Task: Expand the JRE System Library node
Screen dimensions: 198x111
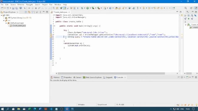Action: 4,18
